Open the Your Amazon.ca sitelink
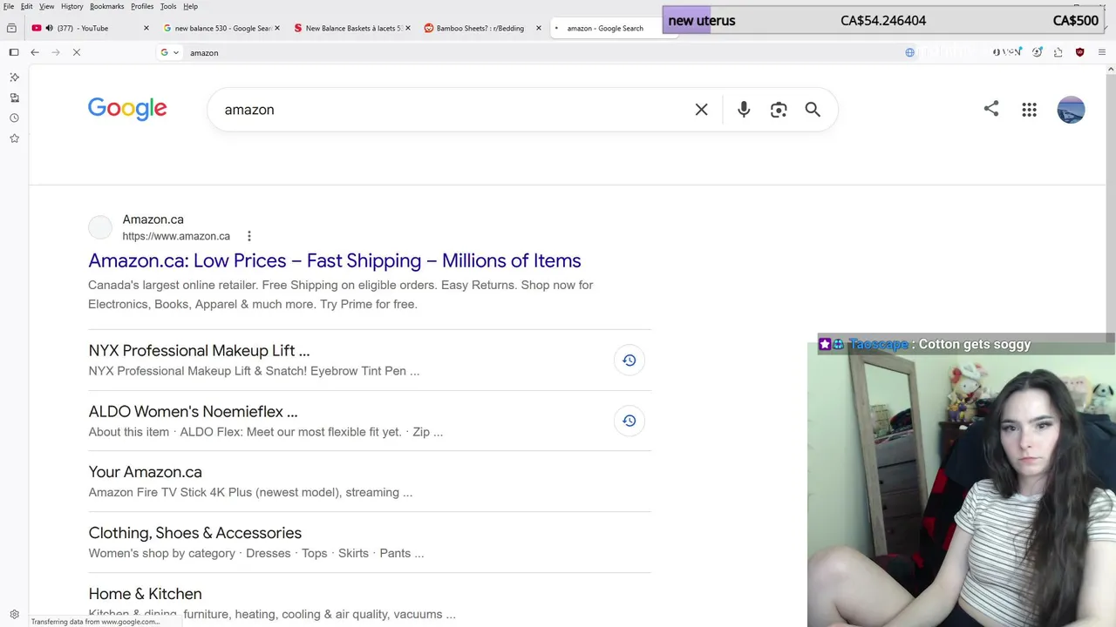Viewport: 1116px width, 627px height. pyautogui.click(x=145, y=472)
